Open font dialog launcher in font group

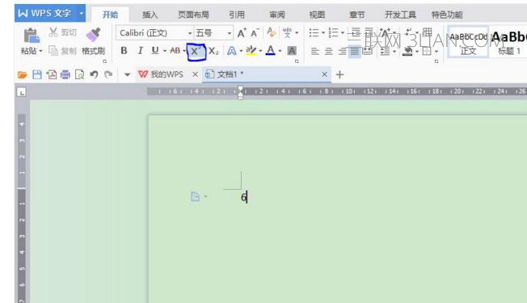tap(297, 61)
